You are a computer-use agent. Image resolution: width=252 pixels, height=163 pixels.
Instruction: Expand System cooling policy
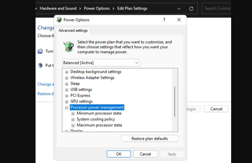(73, 120)
